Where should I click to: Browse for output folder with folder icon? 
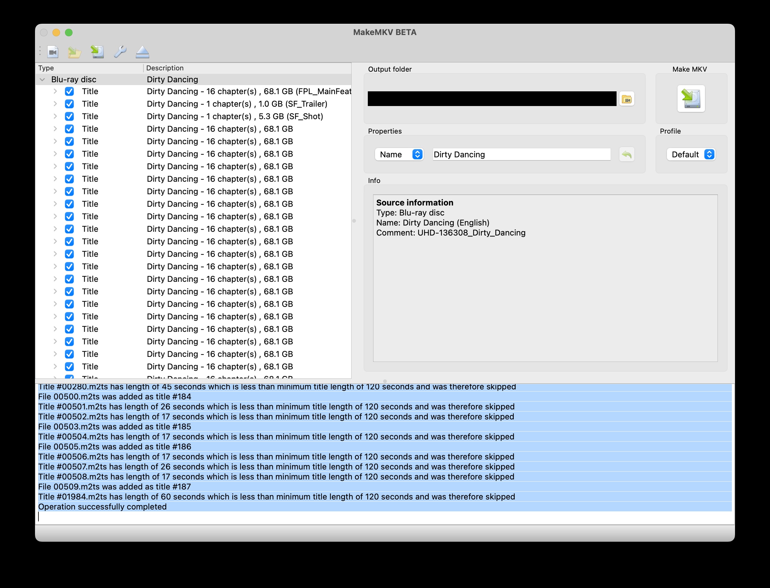pos(627,99)
